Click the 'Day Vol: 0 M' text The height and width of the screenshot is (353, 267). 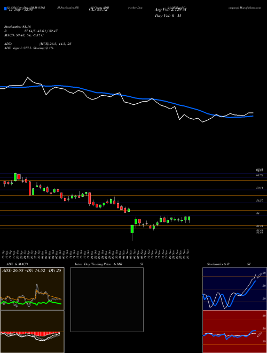(168, 16)
